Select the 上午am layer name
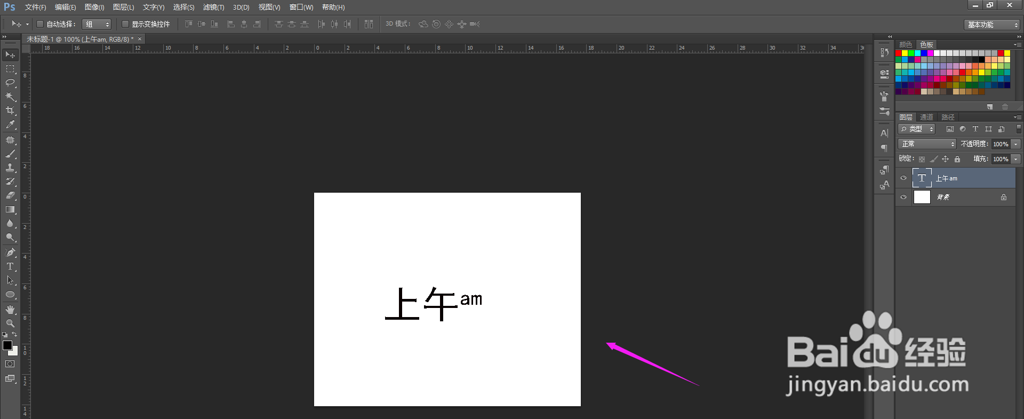The height and width of the screenshot is (419, 1024). point(947,178)
